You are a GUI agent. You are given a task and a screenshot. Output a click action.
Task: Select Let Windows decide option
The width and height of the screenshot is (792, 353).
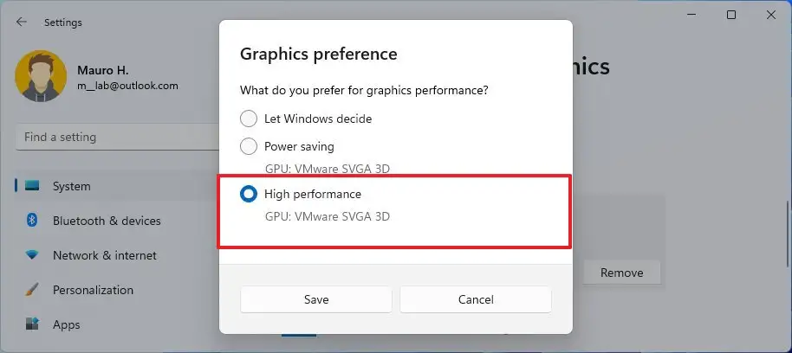(x=249, y=119)
